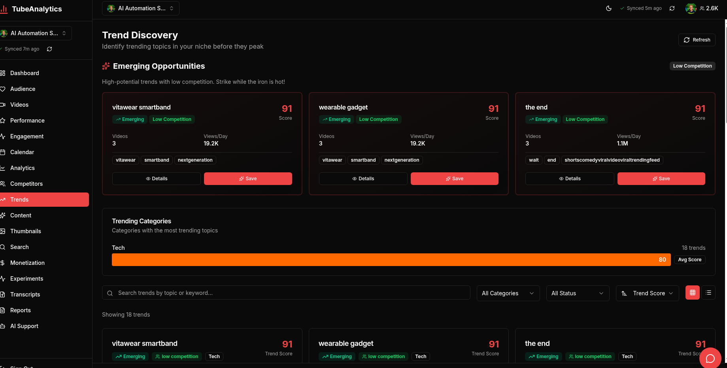The width and height of the screenshot is (727, 368).
Task: Click the refresh icon next to Synced 7m ago
Action: pos(49,49)
